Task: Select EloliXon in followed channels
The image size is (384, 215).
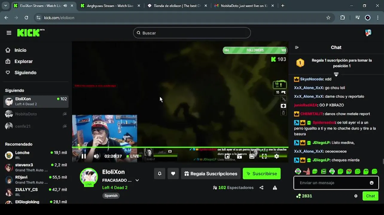Action: [36, 102]
